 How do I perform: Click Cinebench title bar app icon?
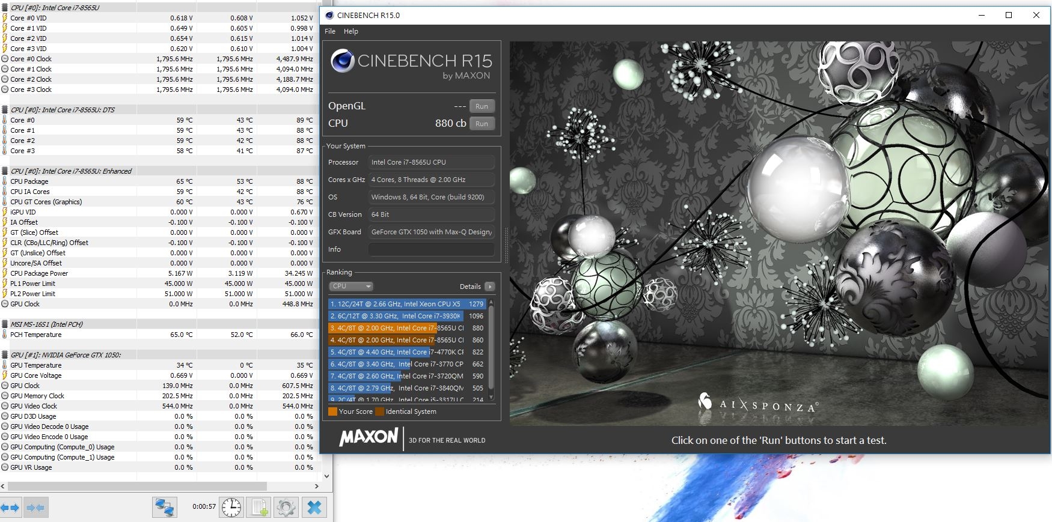coord(329,15)
